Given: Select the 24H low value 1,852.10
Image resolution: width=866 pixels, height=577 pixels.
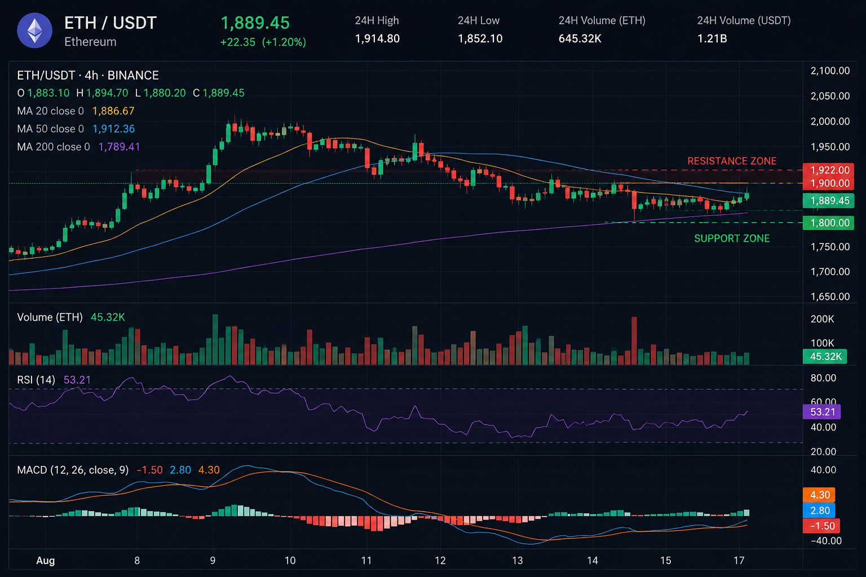Looking at the screenshot, I should (x=480, y=38).
